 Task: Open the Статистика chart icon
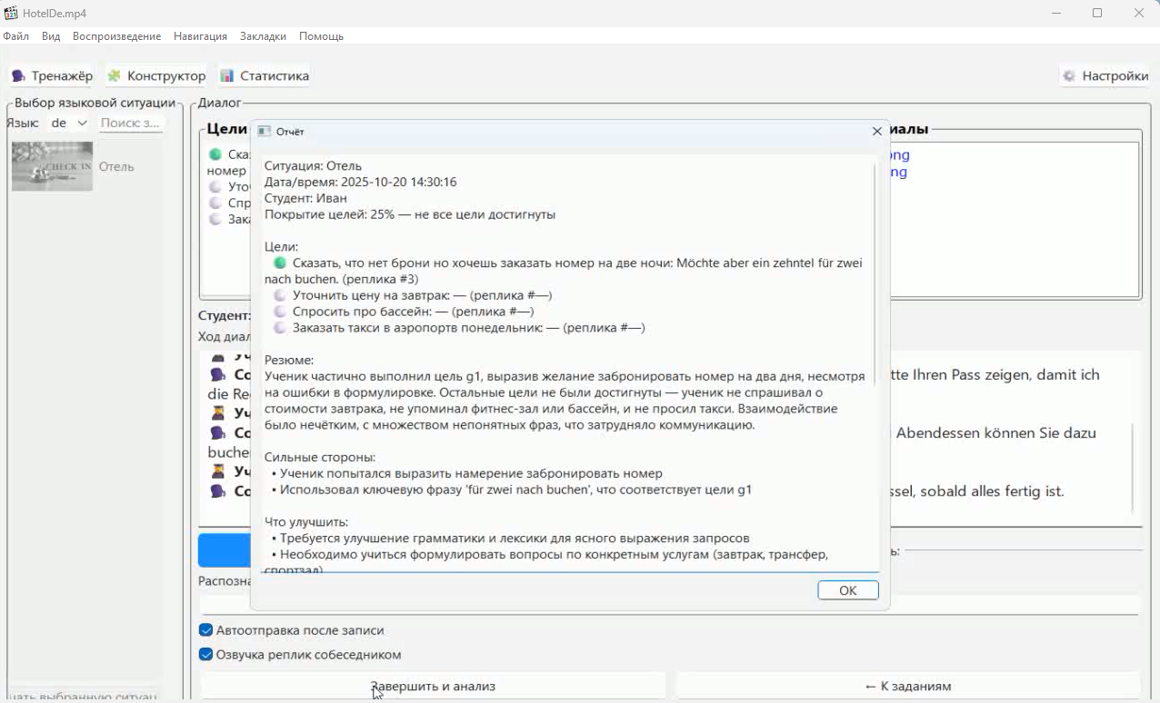(x=227, y=76)
